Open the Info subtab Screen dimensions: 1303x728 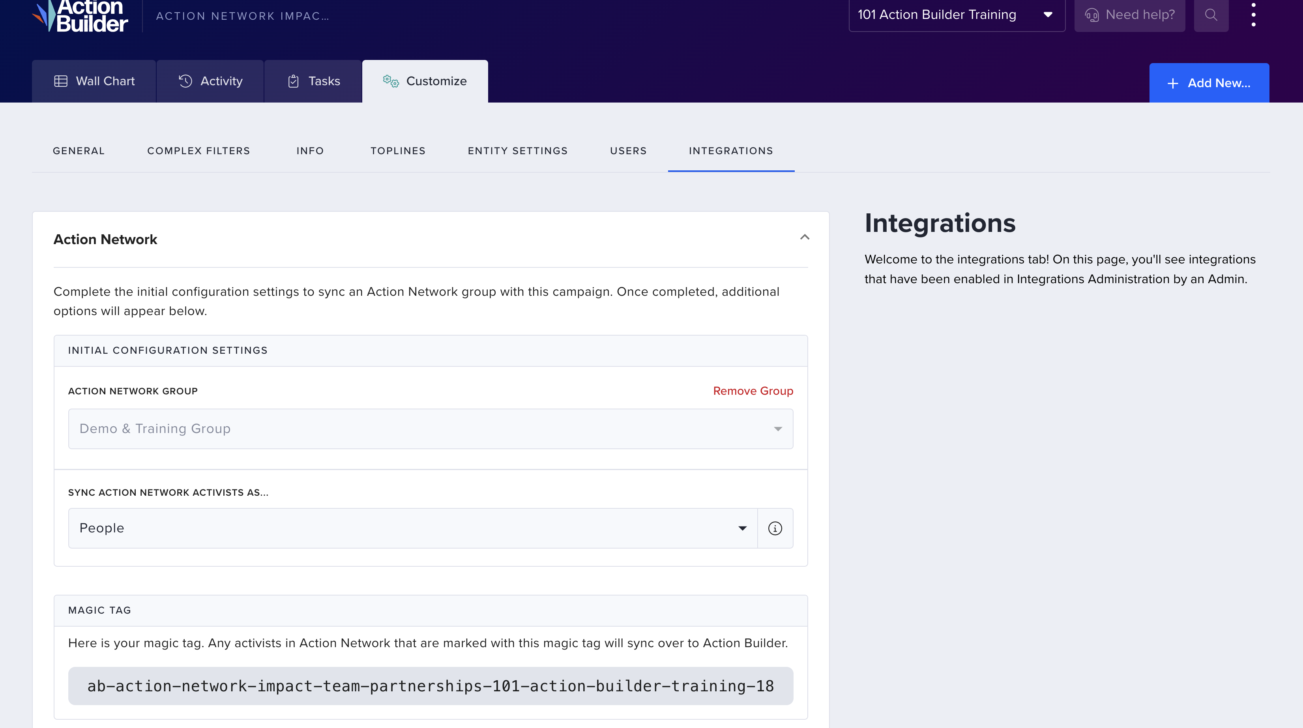(310, 151)
